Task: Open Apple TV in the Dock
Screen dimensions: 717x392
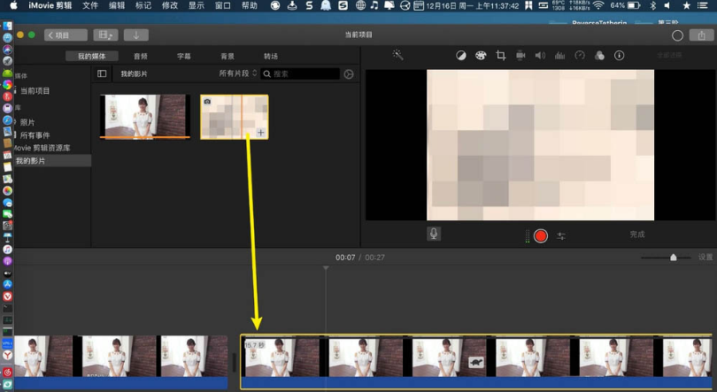Action: 7,273
